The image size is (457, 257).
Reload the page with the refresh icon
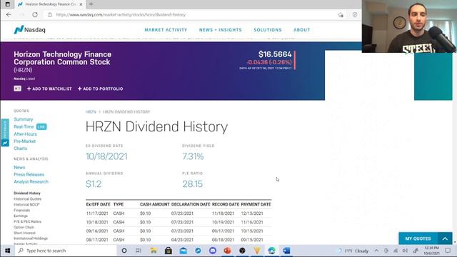[35, 14]
